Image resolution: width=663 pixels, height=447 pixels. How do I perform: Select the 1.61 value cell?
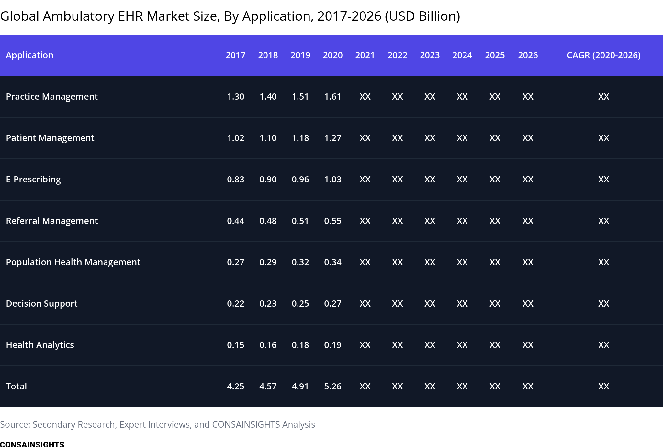pos(333,97)
